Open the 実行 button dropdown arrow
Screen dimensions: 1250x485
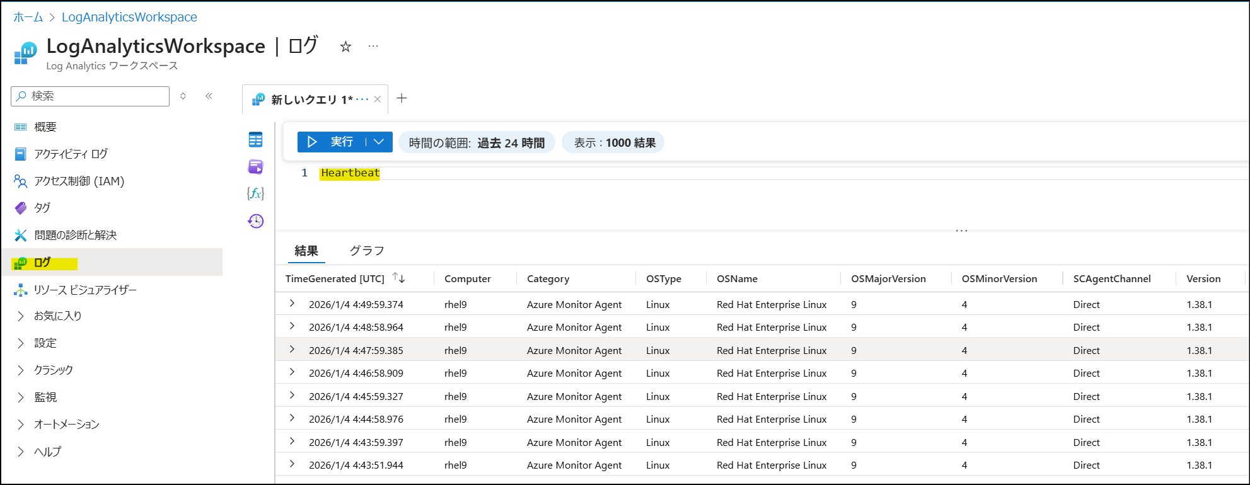(379, 142)
